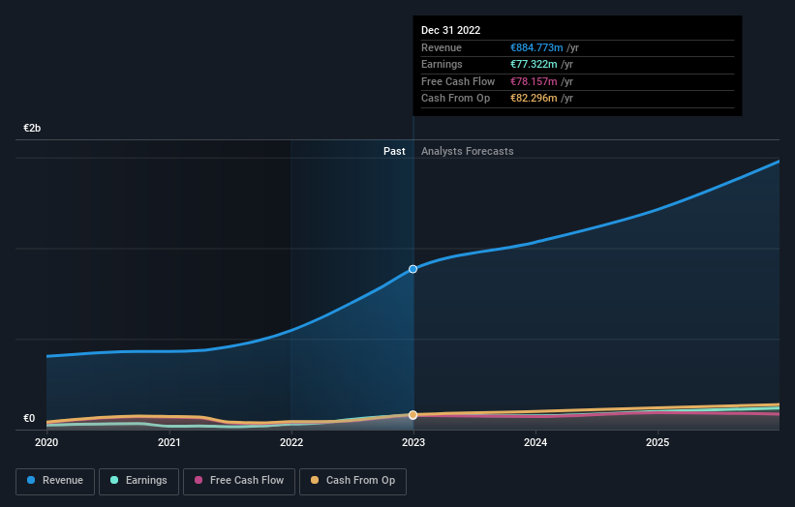Viewport: 795px width, 507px height.
Task: Click the Dec 31 2022 tooltip date
Action: (x=450, y=30)
